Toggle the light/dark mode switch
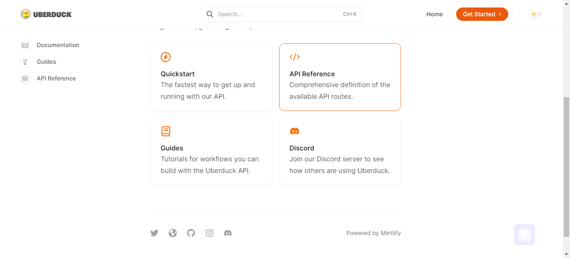Screen dimensions: 570x258 coord(536,14)
